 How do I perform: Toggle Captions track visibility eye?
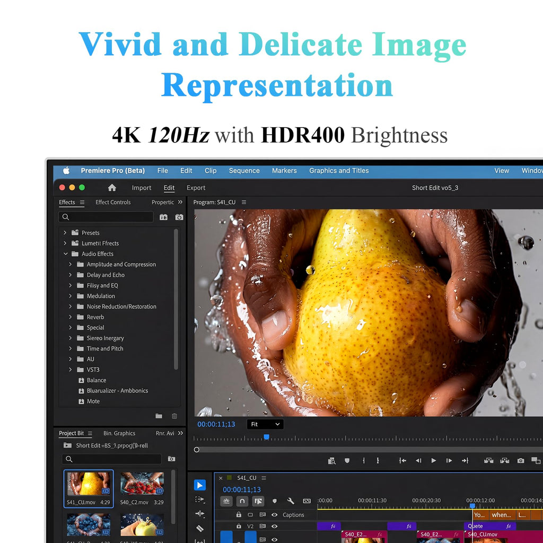click(x=275, y=515)
